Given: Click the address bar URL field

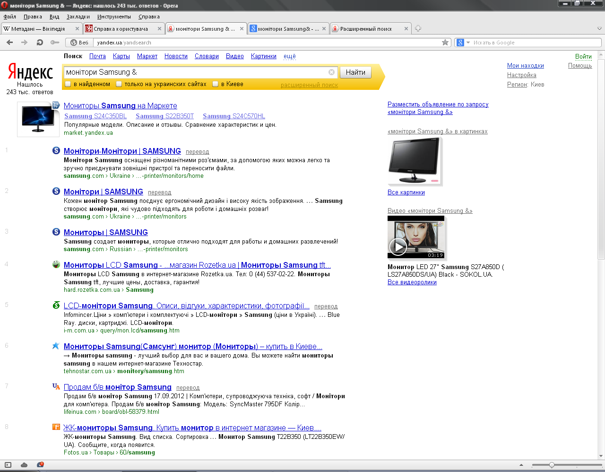Looking at the screenshot, I should (x=267, y=43).
